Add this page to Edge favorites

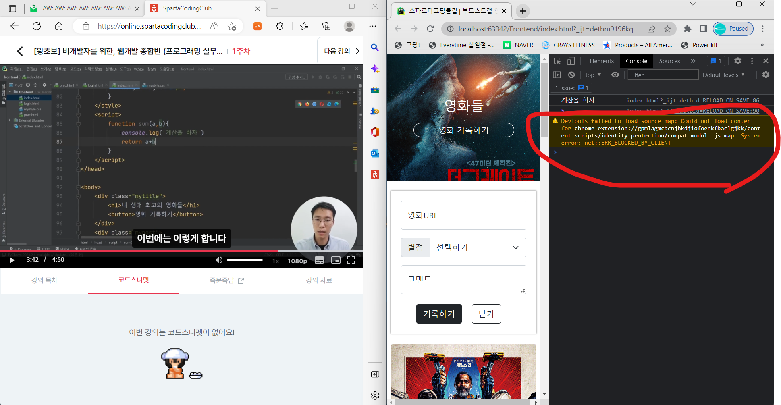tap(232, 26)
